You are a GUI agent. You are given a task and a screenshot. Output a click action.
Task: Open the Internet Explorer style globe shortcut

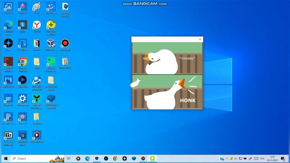(37, 83)
